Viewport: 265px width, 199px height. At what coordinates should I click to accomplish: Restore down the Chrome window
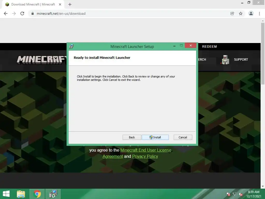pyautogui.click(x=249, y=3)
